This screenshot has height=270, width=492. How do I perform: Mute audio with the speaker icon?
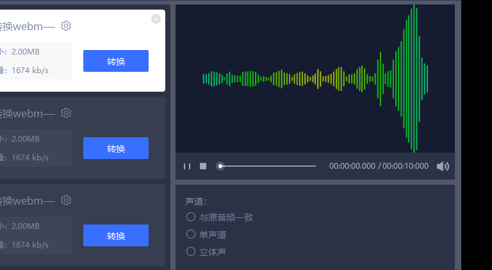coord(443,166)
